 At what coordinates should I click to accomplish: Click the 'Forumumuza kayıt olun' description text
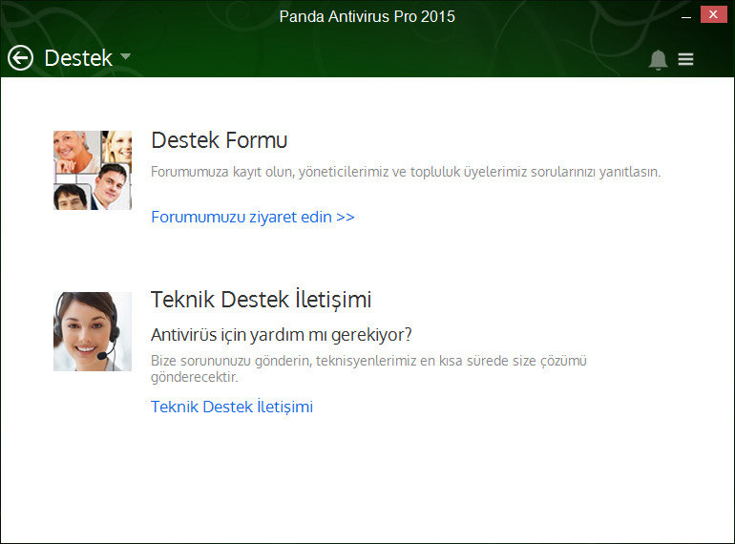(406, 172)
